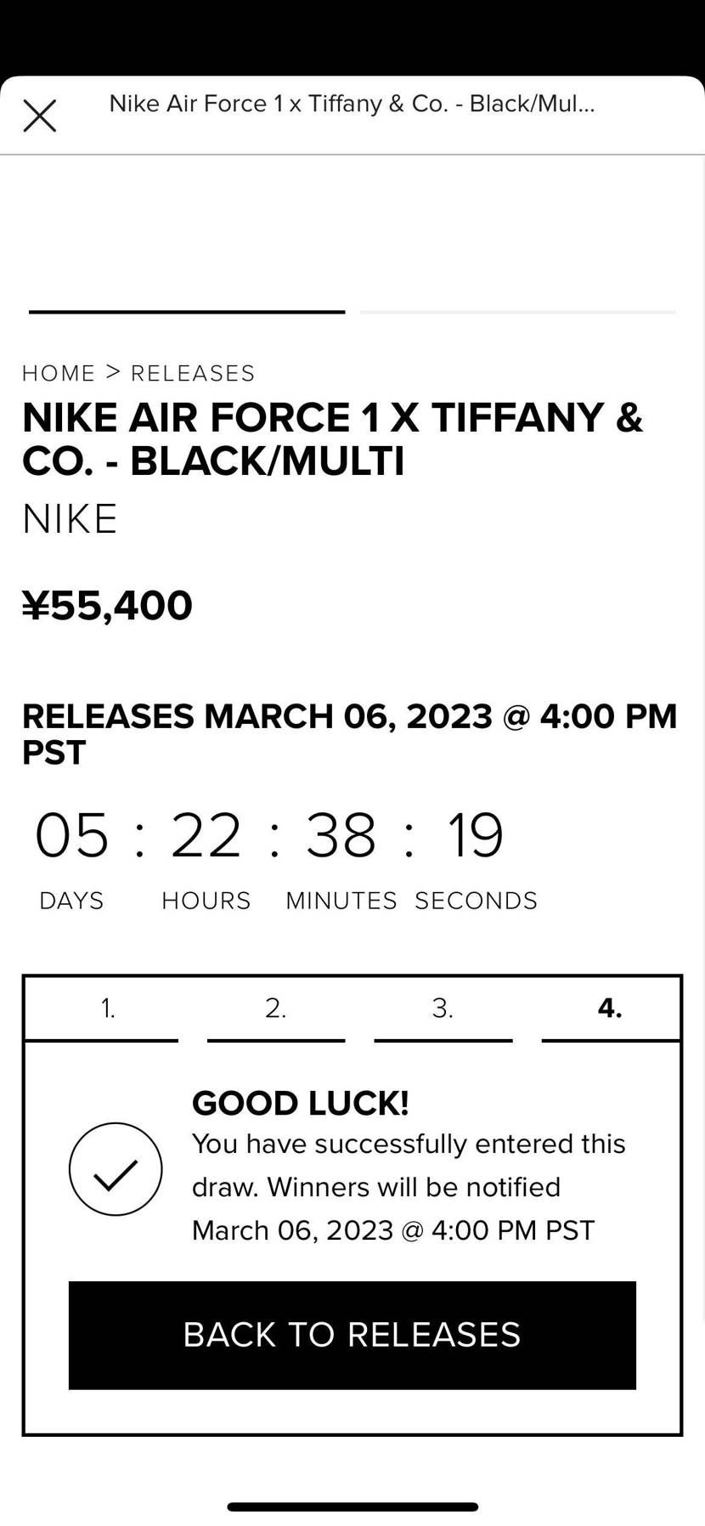
Task: Tap the truncated page title in header
Action: pos(352,104)
